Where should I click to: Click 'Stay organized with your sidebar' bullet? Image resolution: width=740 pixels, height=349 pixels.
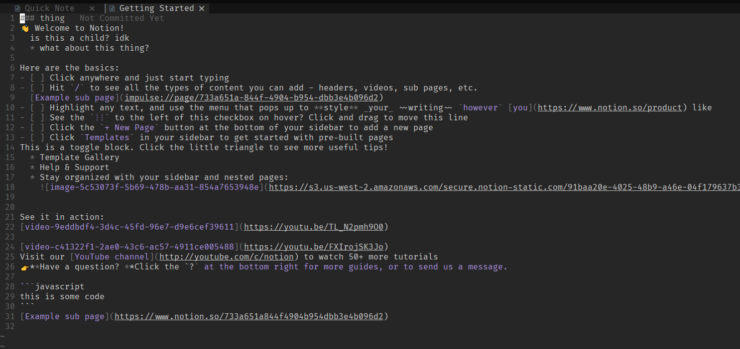tap(164, 177)
